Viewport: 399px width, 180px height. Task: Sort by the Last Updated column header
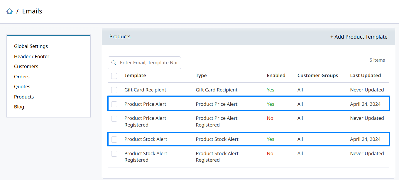(x=365, y=76)
